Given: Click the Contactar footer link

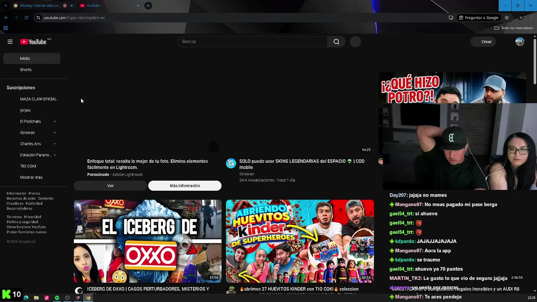Looking at the screenshot, I should pyautogui.click(x=46, y=198).
